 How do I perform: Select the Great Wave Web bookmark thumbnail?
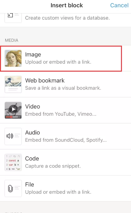click(13, 84)
